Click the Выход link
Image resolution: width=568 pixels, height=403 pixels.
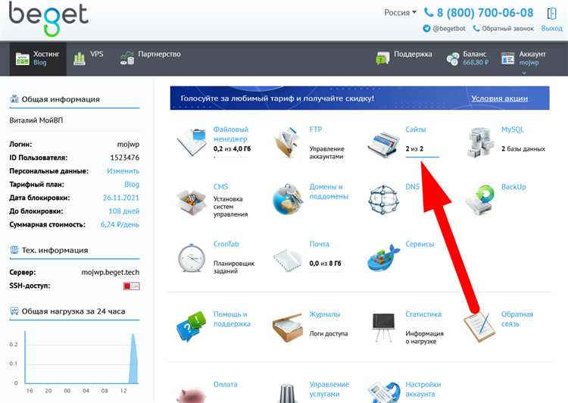pyautogui.click(x=551, y=28)
